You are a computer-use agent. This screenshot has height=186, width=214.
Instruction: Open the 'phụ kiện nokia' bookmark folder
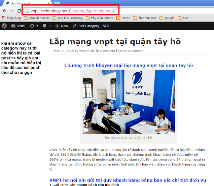click(37, 18)
